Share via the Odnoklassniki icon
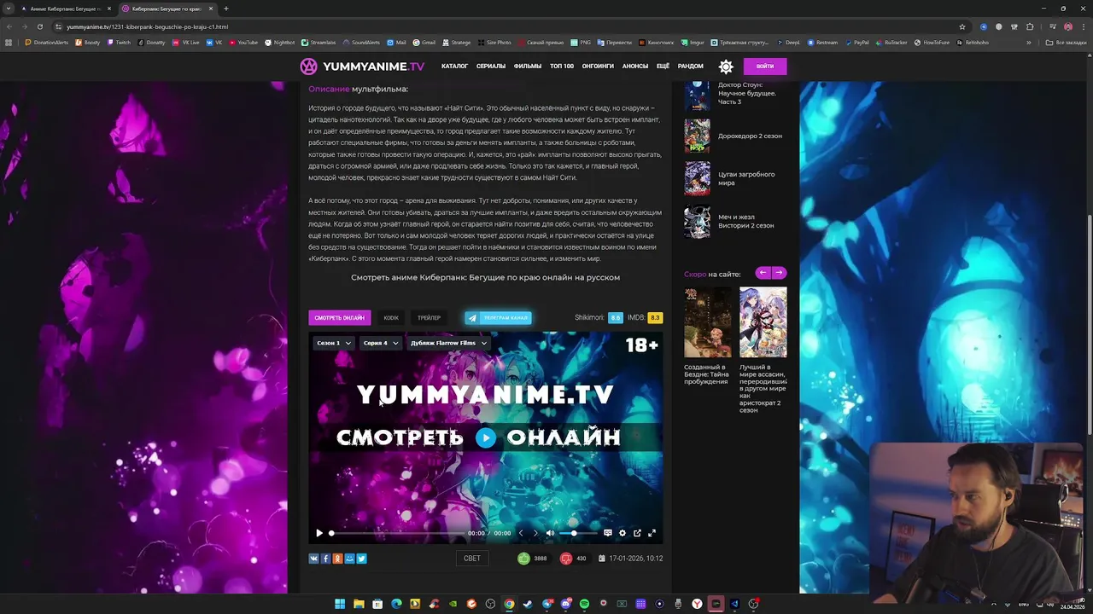Viewport: 1093px width, 614px height. click(x=337, y=559)
